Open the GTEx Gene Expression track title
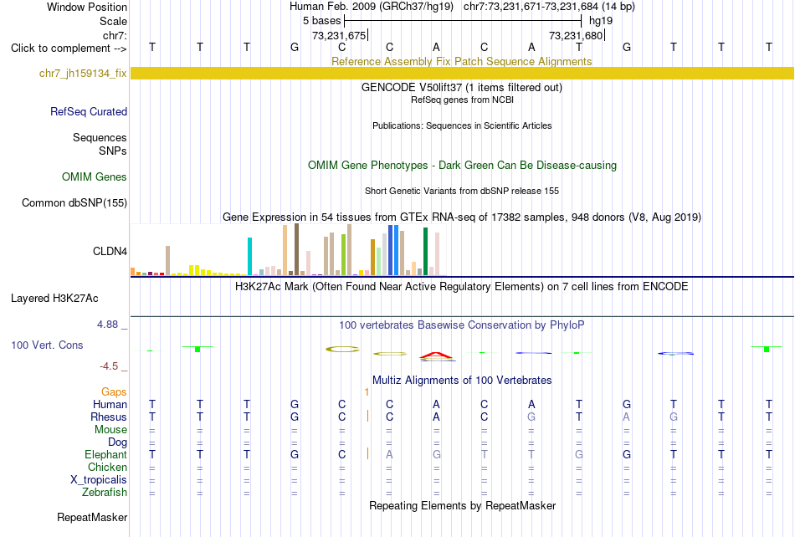This screenshot has height=537, width=795. tap(462, 217)
